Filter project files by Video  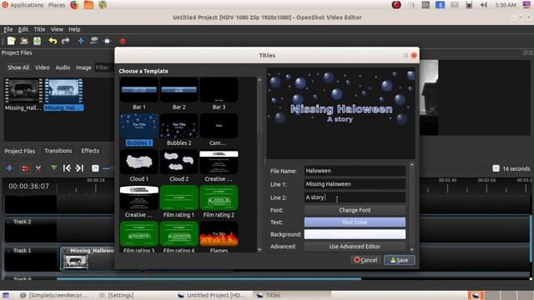tap(43, 67)
